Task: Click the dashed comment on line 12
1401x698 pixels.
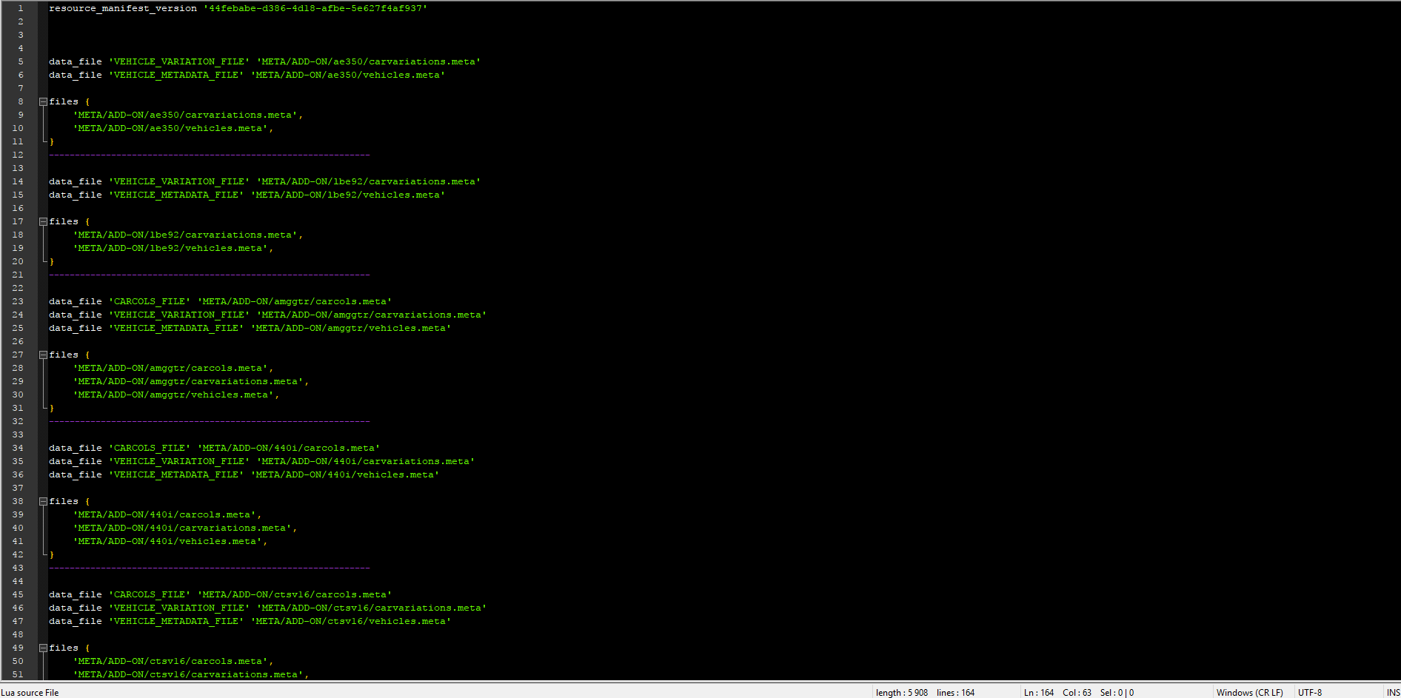Action: pyautogui.click(x=210, y=155)
